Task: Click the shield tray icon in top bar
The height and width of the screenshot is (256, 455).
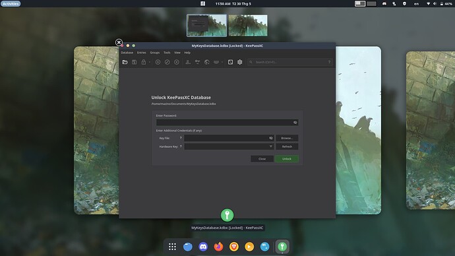Action: click(x=404, y=4)
